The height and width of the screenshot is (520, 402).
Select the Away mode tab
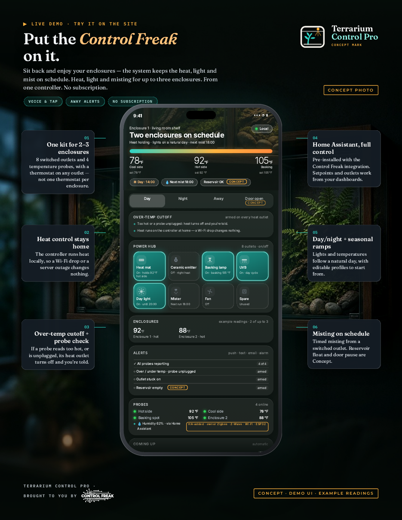(219, 201)
